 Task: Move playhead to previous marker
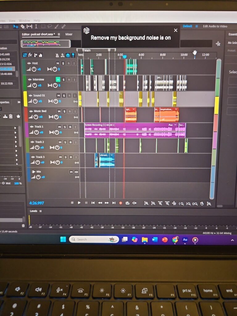click(93, 203)
